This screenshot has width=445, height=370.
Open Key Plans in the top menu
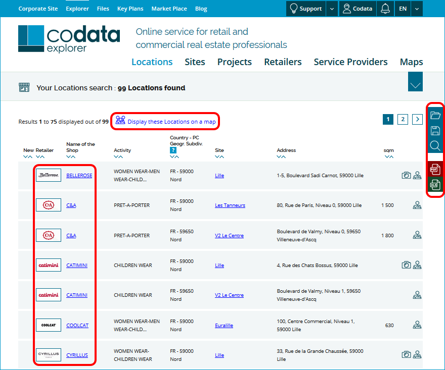click(x=130, y=9)
